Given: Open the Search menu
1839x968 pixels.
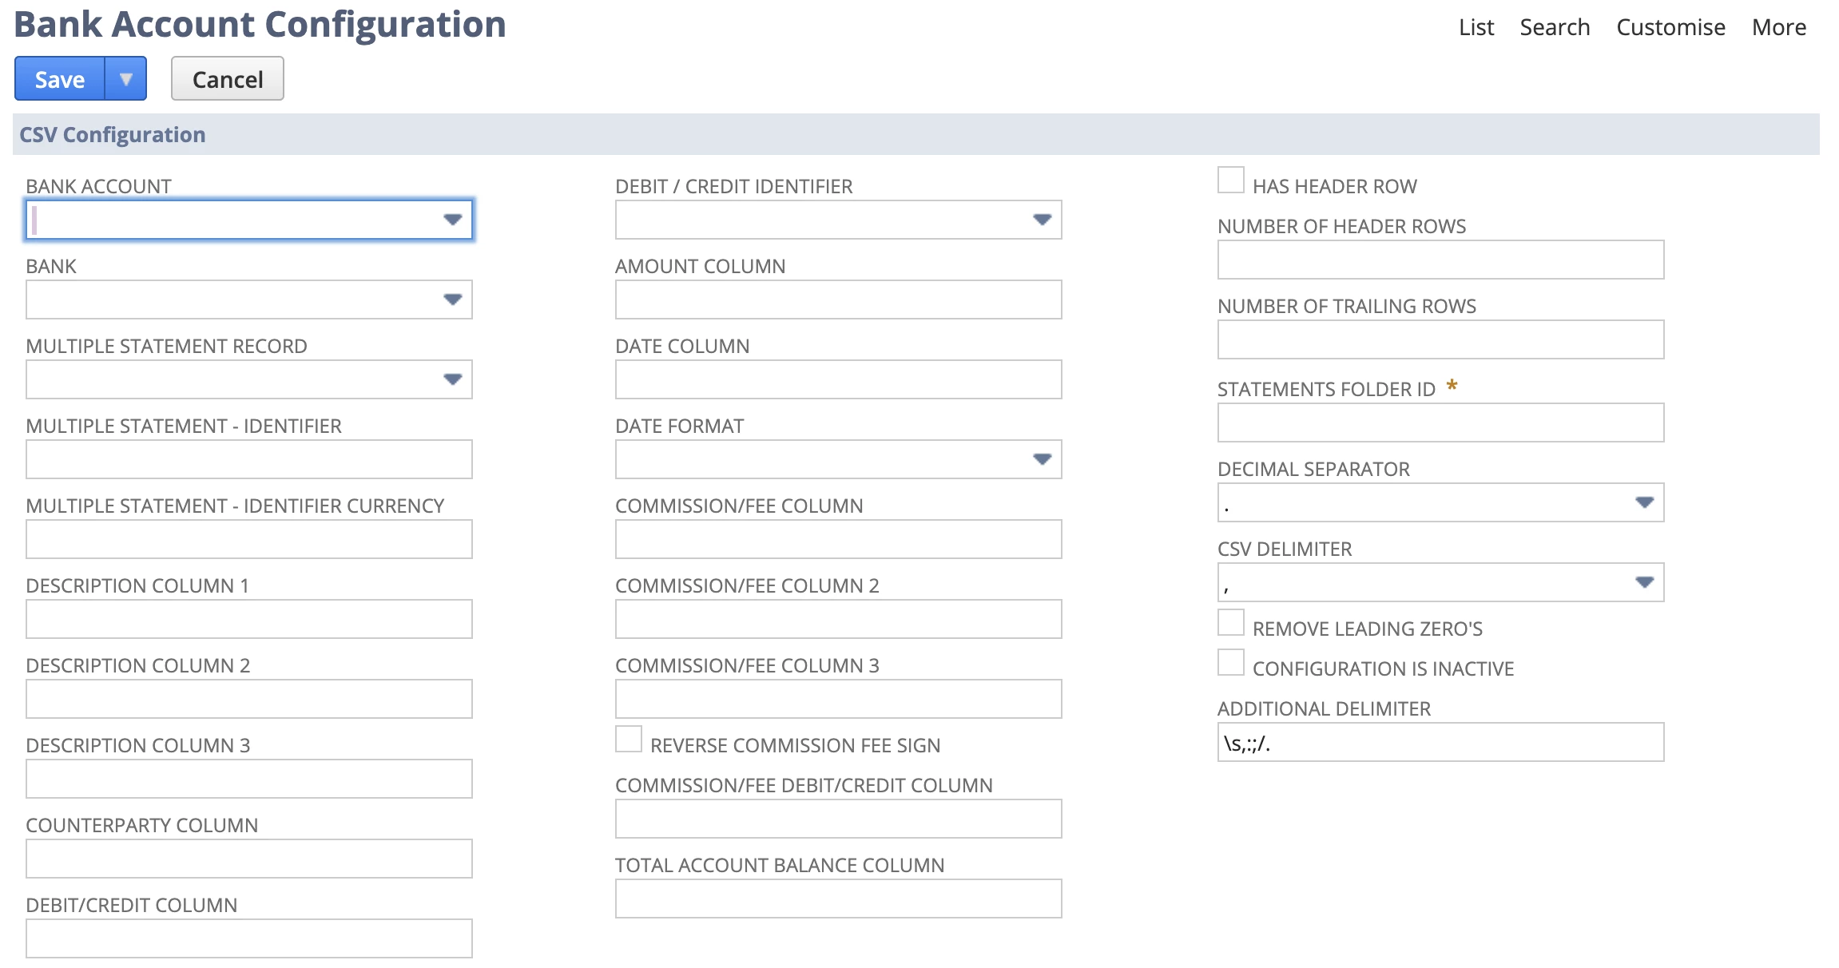Looking at the screenshot, I should coord(1554,26).
